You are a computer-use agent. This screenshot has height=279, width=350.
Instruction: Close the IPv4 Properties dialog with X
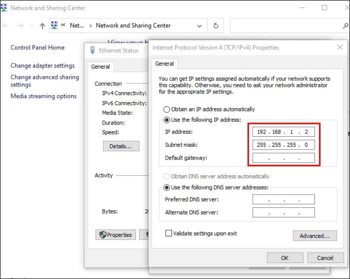pos(340,47)
